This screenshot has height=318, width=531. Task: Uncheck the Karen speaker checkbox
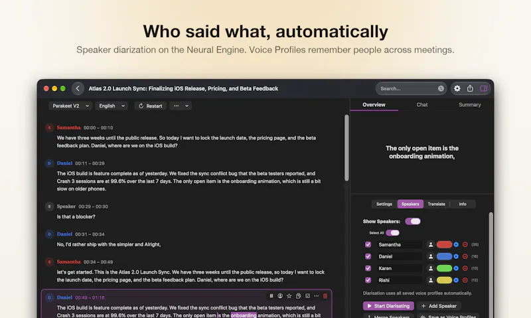[368, 268]
